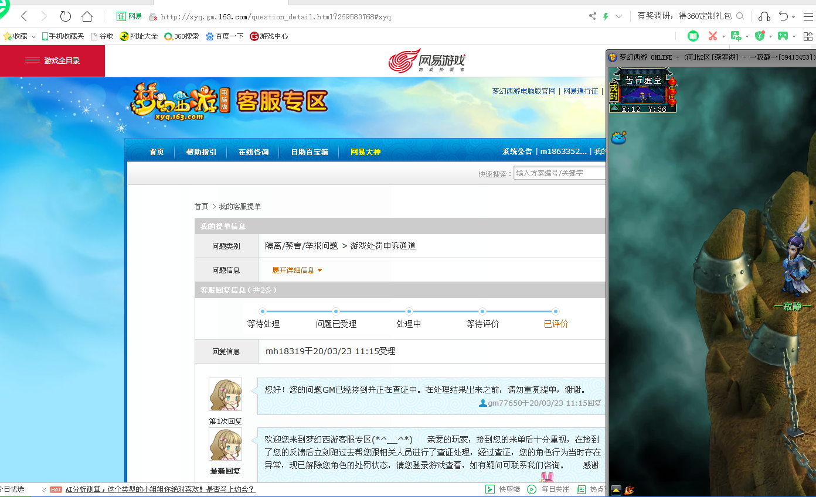The width and height of the screenshot is (816, 497).
Task: Click the 收藏 star favorites button
Action: pyautogui.click(x=16, y=36)
